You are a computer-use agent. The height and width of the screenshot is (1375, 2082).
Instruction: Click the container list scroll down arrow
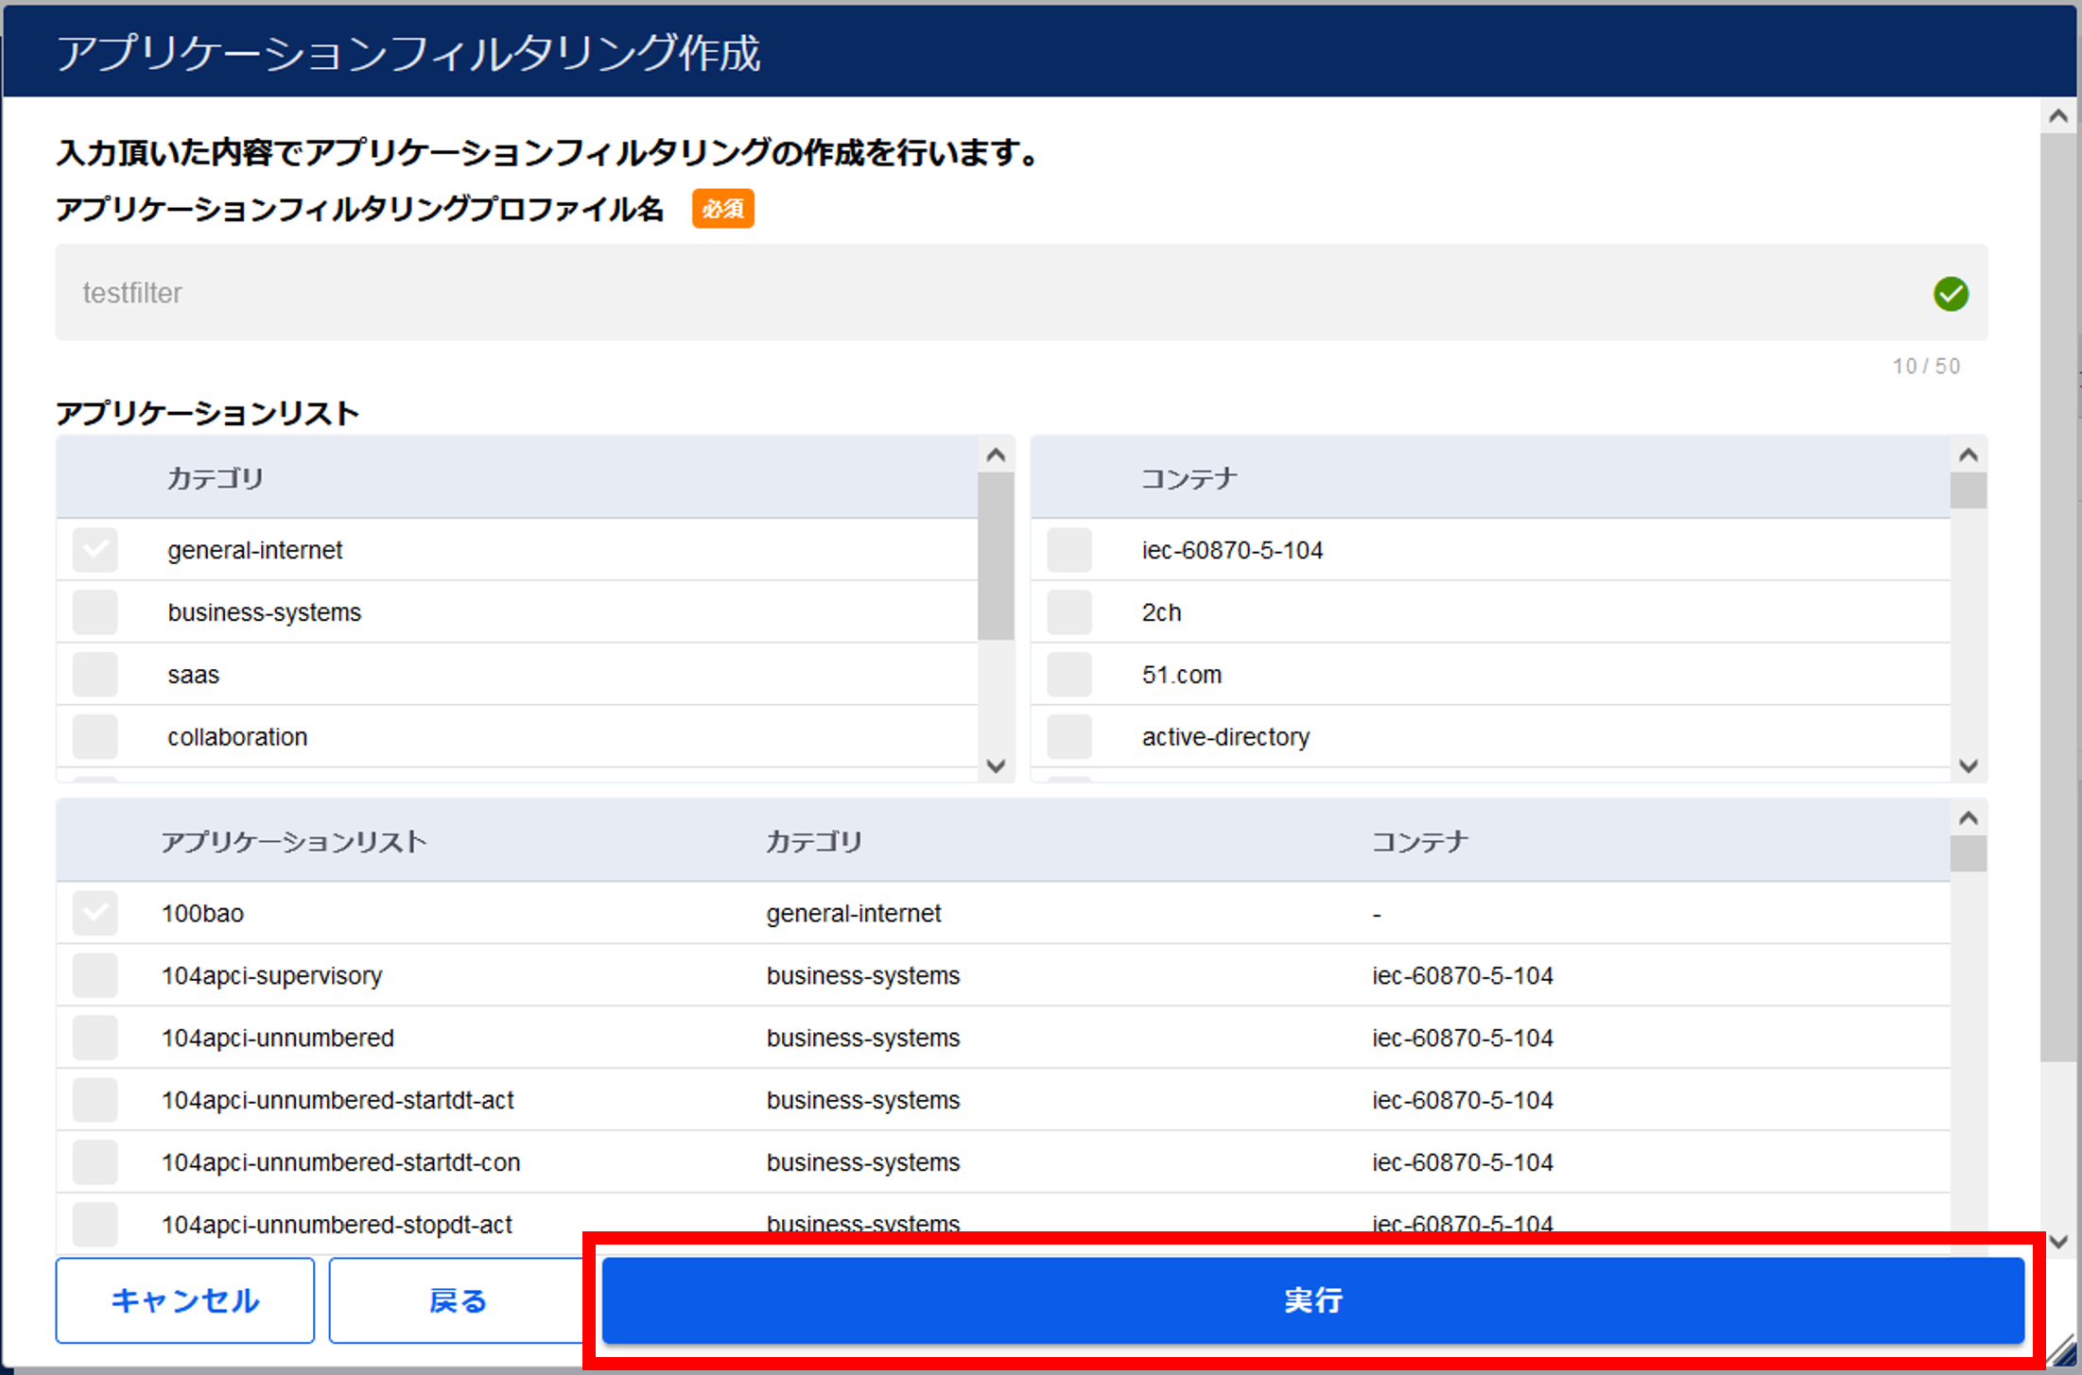(1969, 765)
